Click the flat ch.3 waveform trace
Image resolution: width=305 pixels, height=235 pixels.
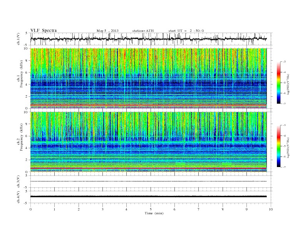(148, 181)
